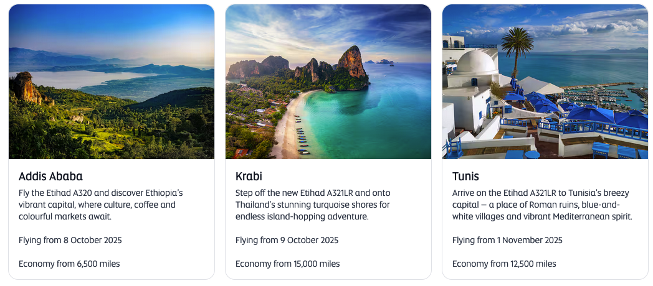
Task: Click 'Economy from 12,500 miles' text
Action: coord(505,264)
